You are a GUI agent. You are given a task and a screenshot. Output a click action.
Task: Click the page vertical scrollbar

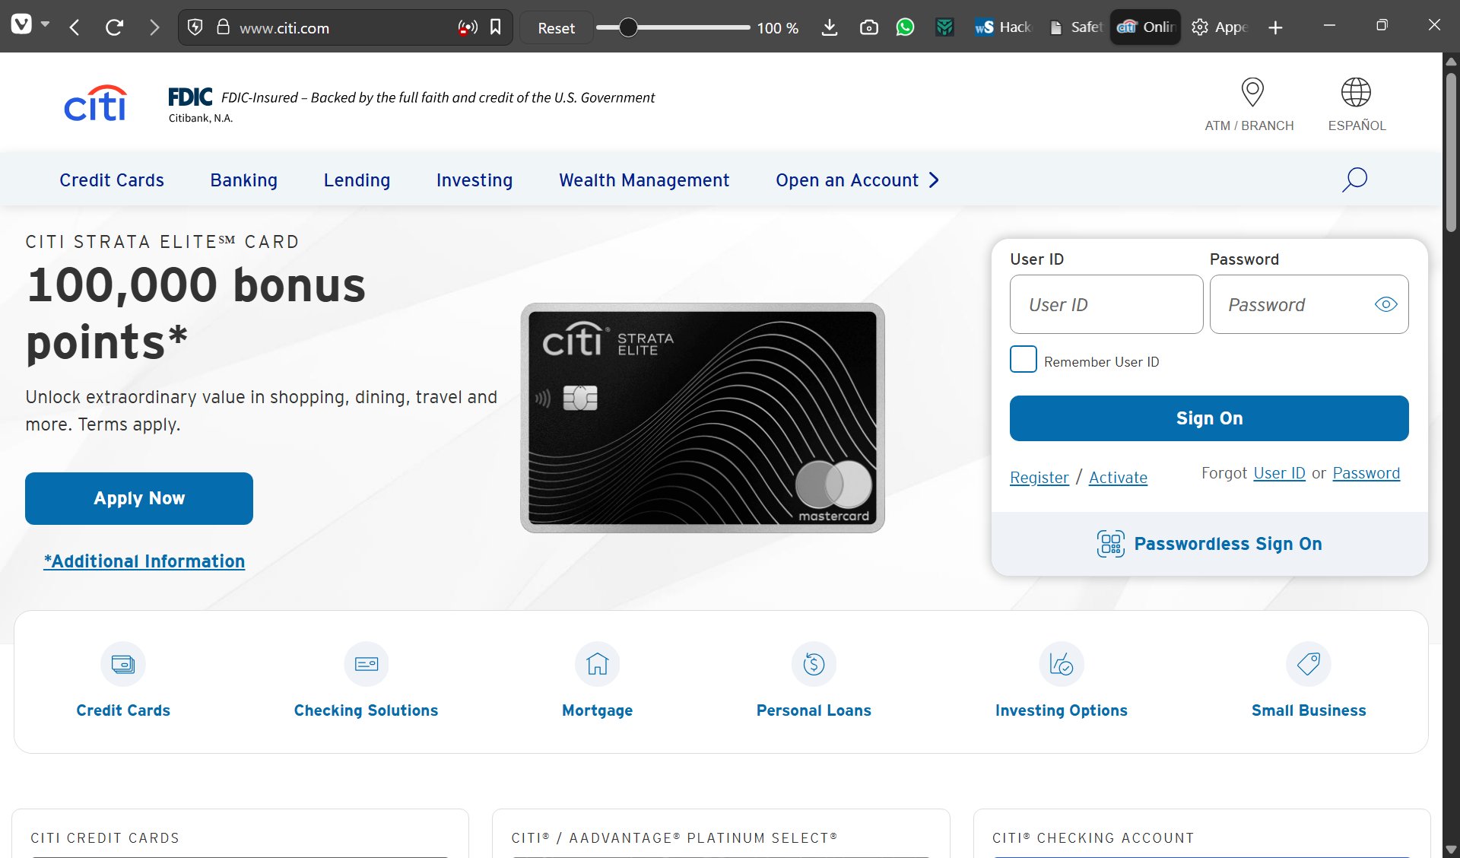click(x=1451, y=152)
